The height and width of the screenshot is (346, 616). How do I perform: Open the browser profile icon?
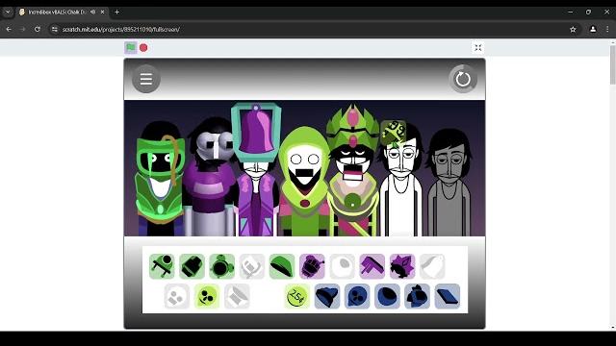[x=593, y=30]
